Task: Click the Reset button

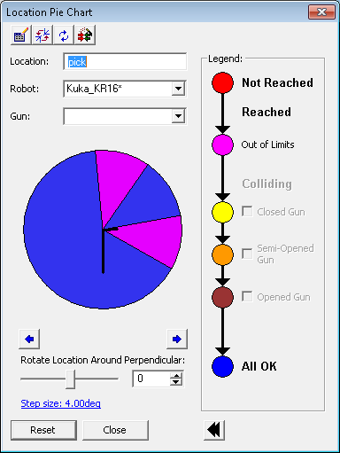Action: (43, 430)
